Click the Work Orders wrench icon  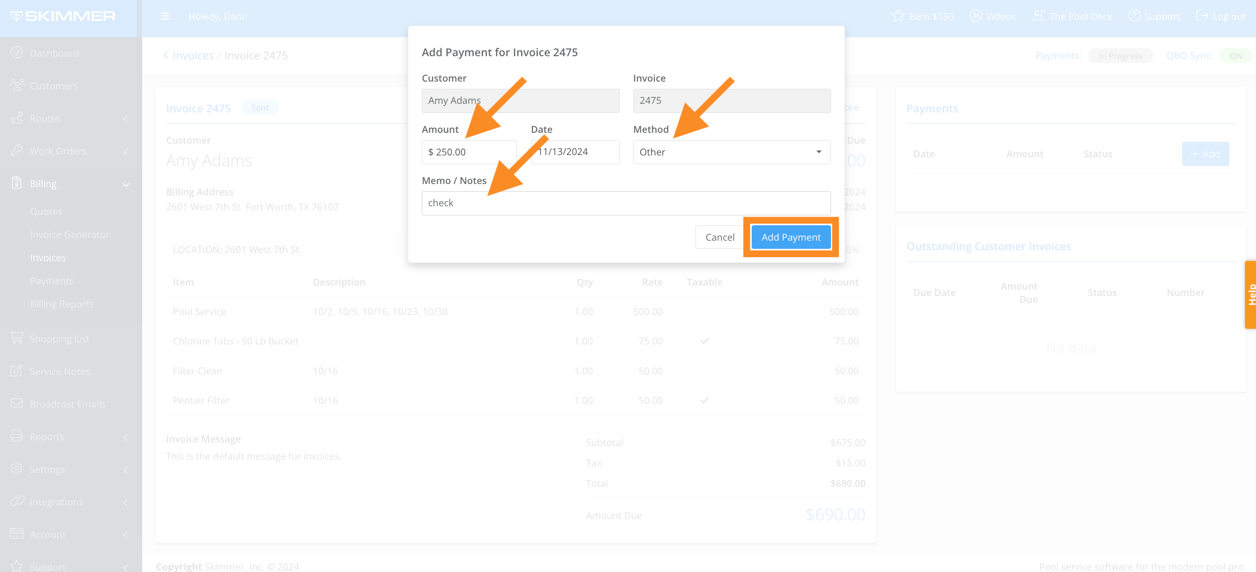click(17, 150)
